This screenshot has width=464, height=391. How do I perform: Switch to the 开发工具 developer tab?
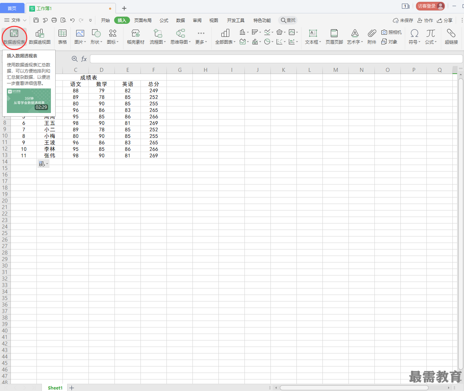click(x=236, y=20)
